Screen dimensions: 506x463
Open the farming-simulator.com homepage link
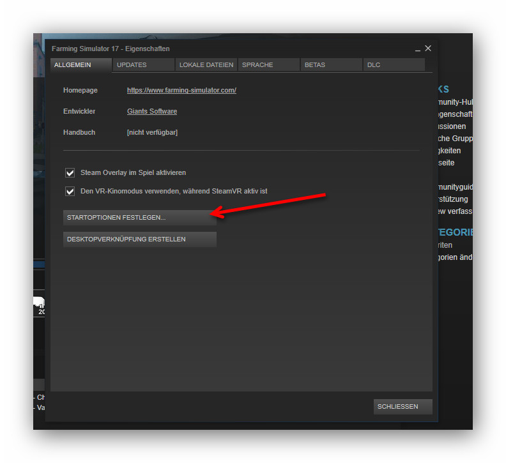pos(181,91)
